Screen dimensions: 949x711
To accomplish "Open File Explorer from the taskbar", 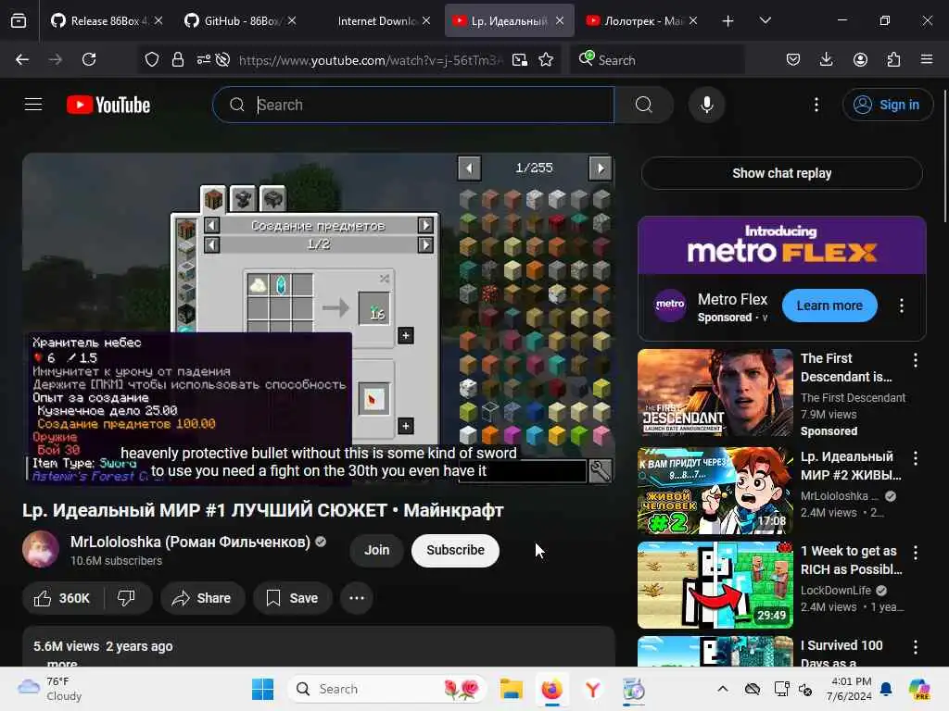I will 512,689.
